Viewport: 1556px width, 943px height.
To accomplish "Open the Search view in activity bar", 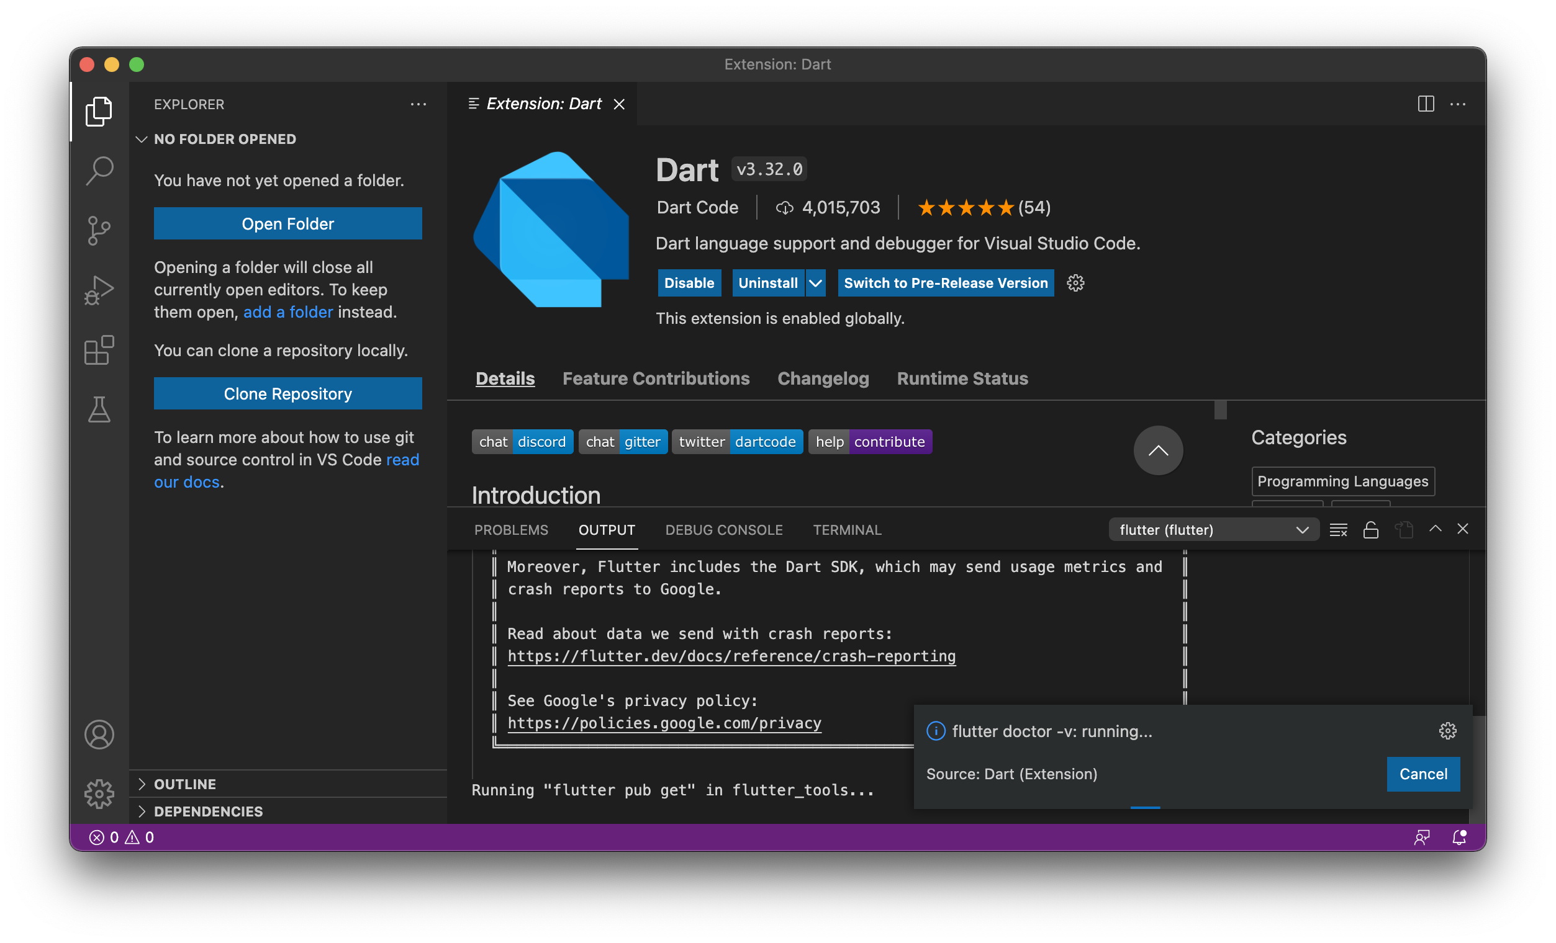I will (99, 171).
